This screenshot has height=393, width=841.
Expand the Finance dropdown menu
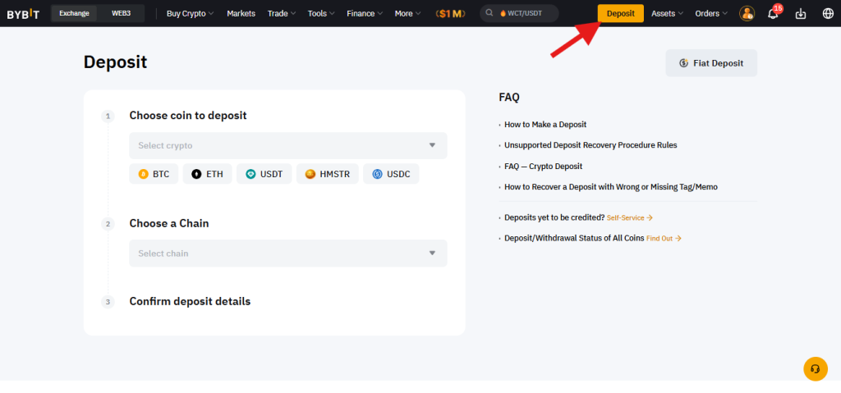click(x=365, y=13)
